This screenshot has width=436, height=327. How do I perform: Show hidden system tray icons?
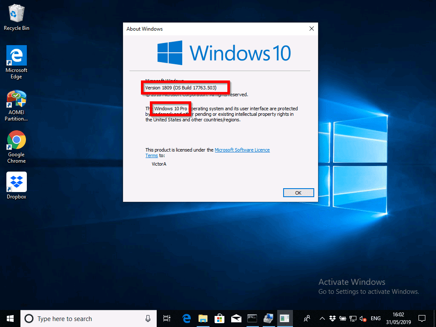pyautogui.click(x=322, y=318)
